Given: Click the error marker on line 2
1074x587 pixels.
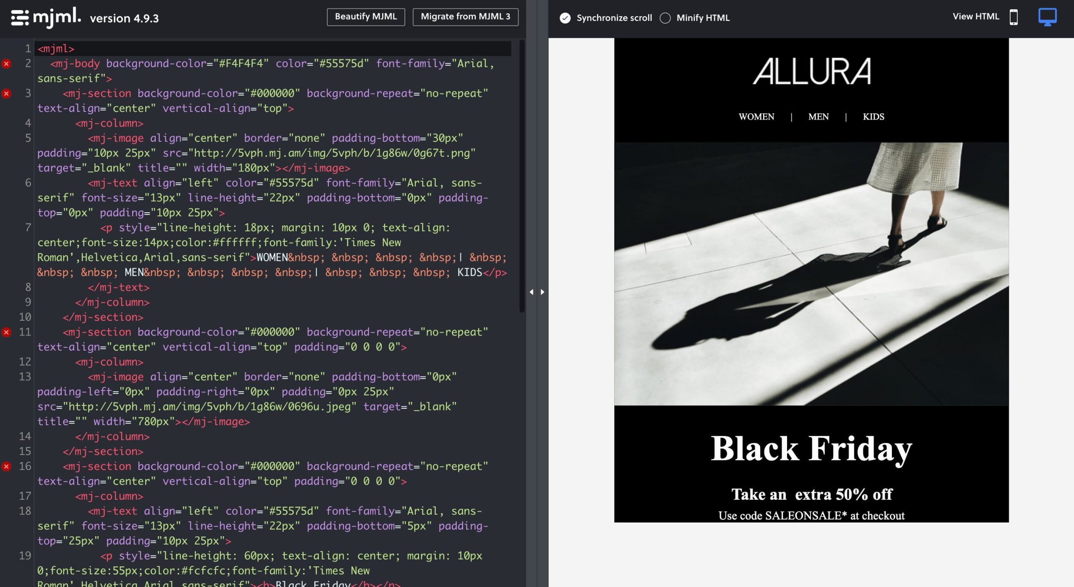Looking at the screenshot, I should (6, 64).
